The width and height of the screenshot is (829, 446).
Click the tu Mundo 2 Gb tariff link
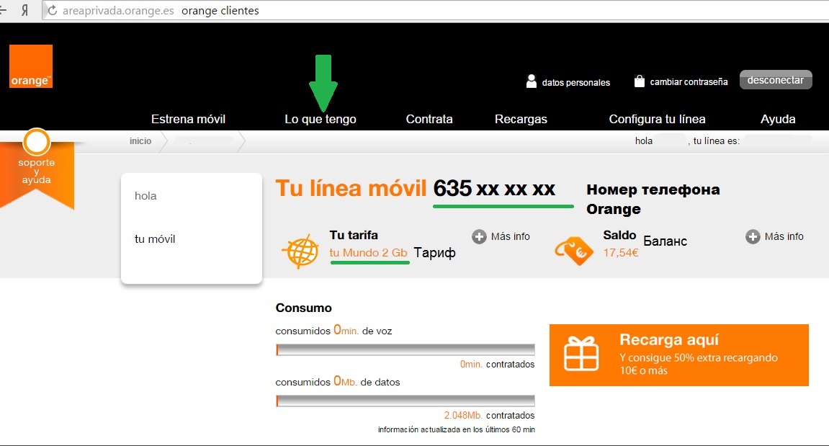pos(369,253)
